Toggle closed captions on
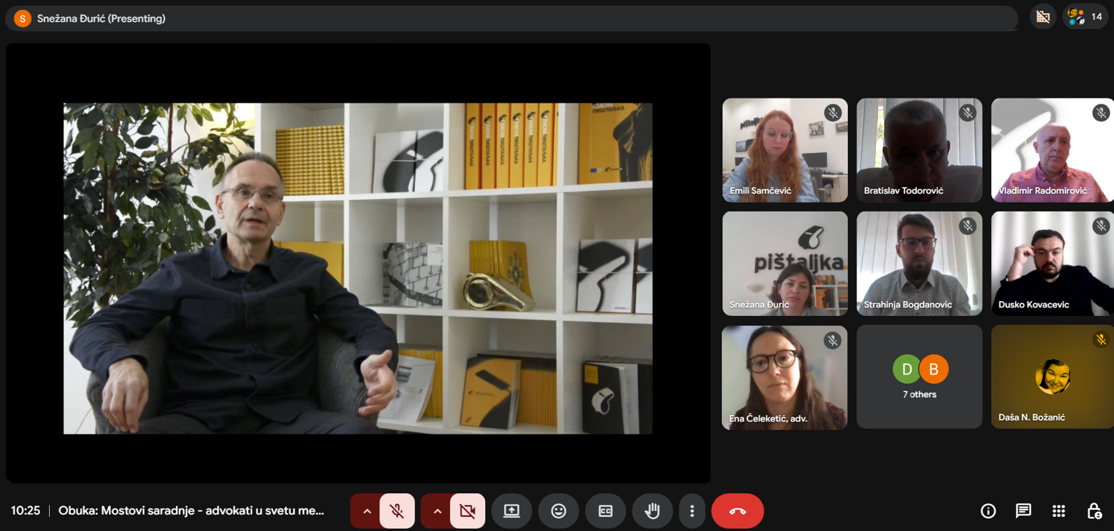This screenshot has width=1114, height=531. point(605,511)
